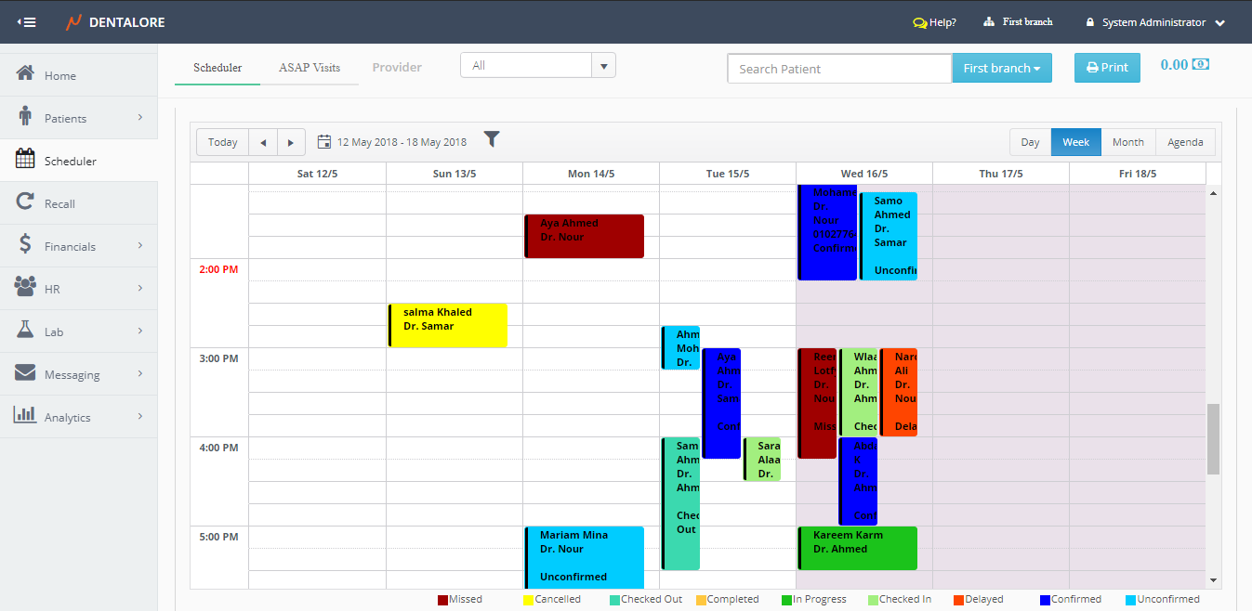Open the Provider dropdown arrow

coord(603,66)
